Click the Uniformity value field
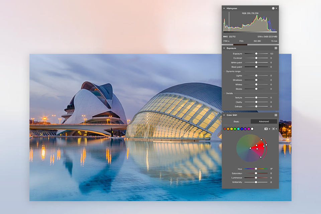 pyautogui.click(x=271, y=182)
